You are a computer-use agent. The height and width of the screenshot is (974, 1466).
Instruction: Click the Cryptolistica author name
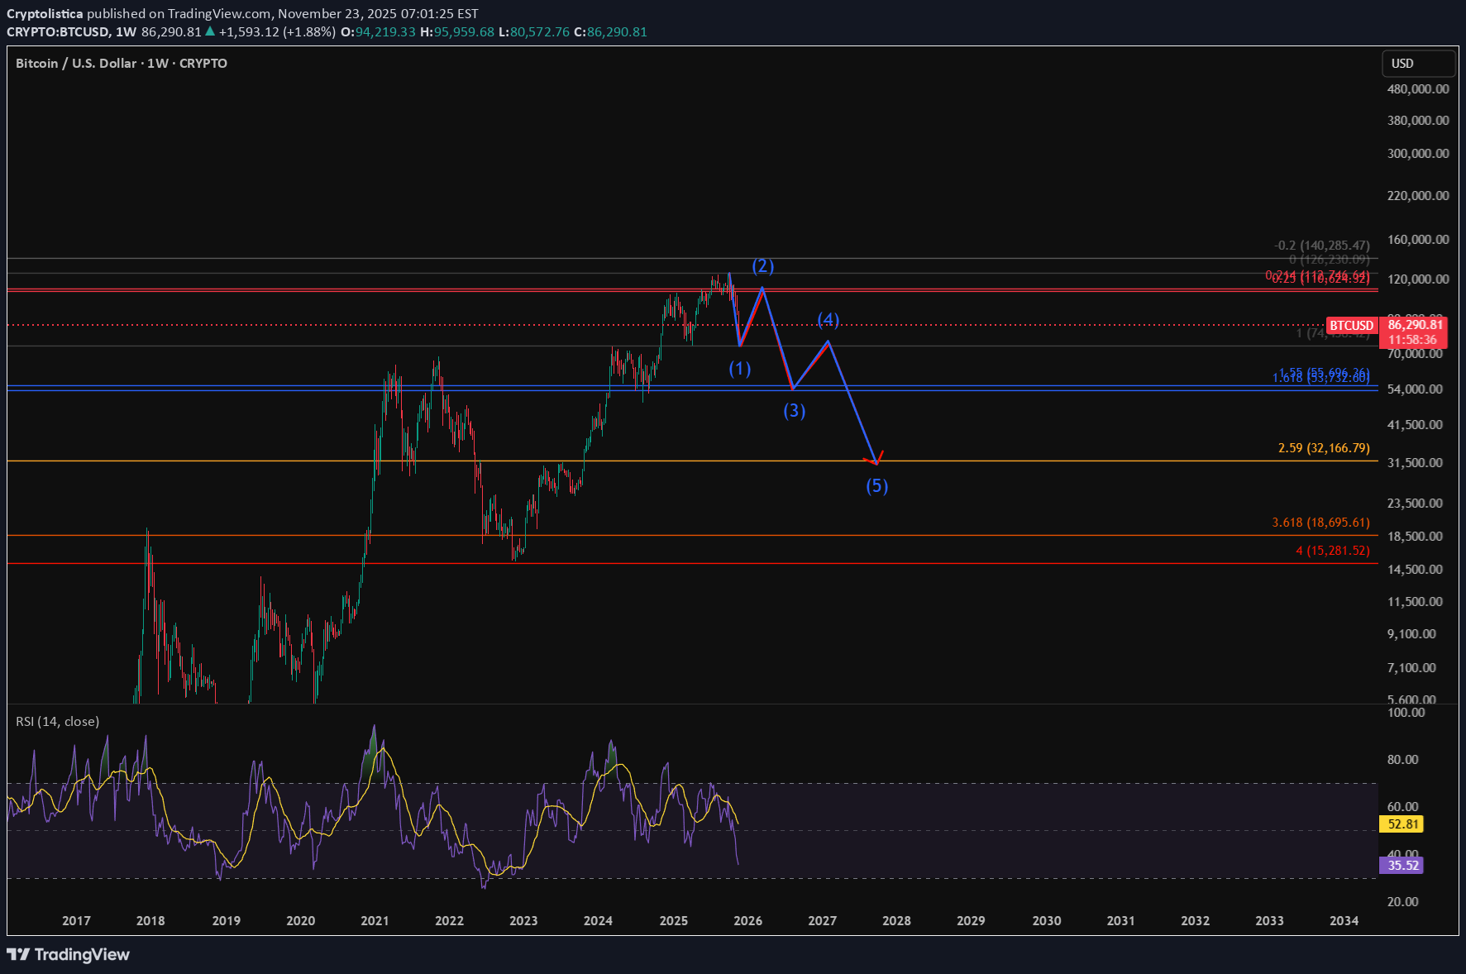[45, 13]
